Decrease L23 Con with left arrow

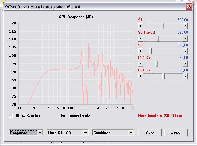pyautogui.click(x=141, y=76)
